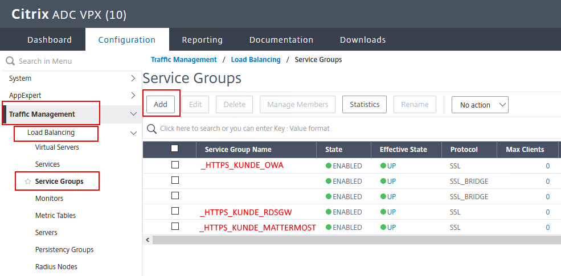This screenshot has width=561, height=276.
Task: Click the Add button
Action: coord(161,104)
